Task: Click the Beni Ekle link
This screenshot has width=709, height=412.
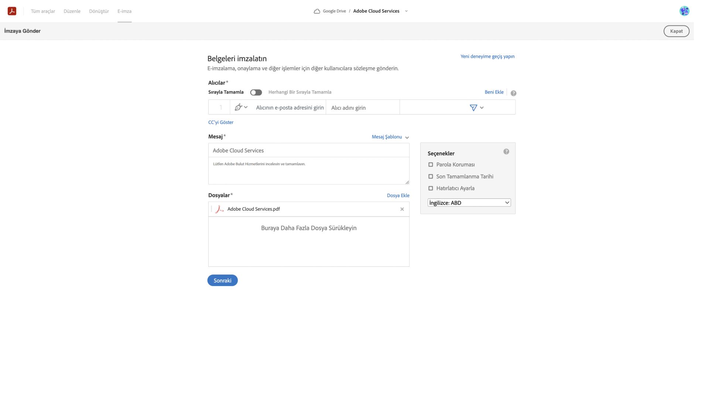Action: [x=494, y=92]
